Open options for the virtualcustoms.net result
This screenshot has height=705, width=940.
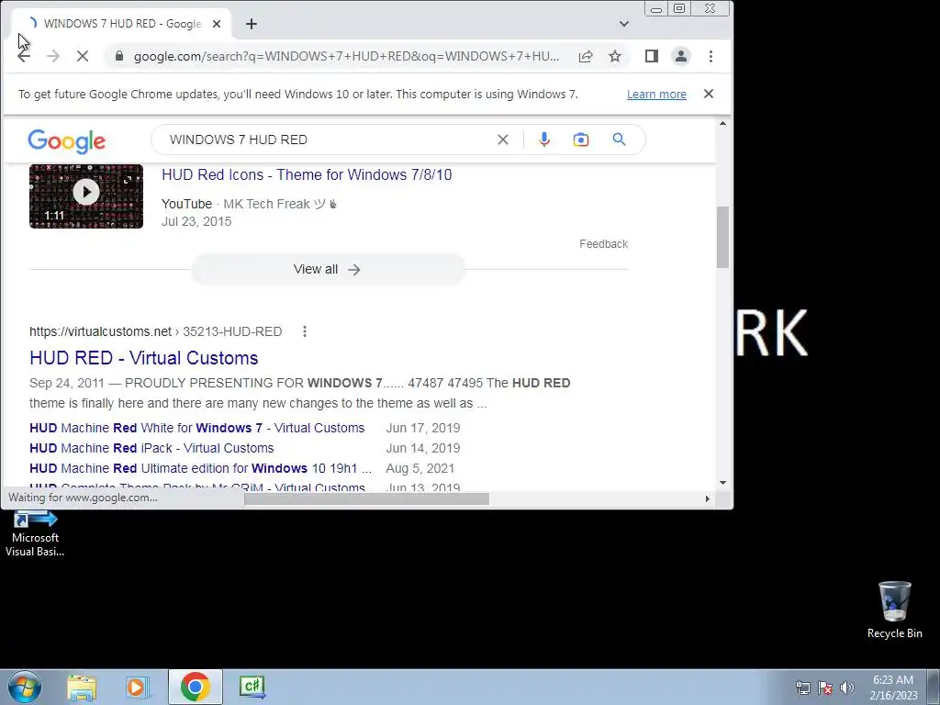(x=305, y=331)
